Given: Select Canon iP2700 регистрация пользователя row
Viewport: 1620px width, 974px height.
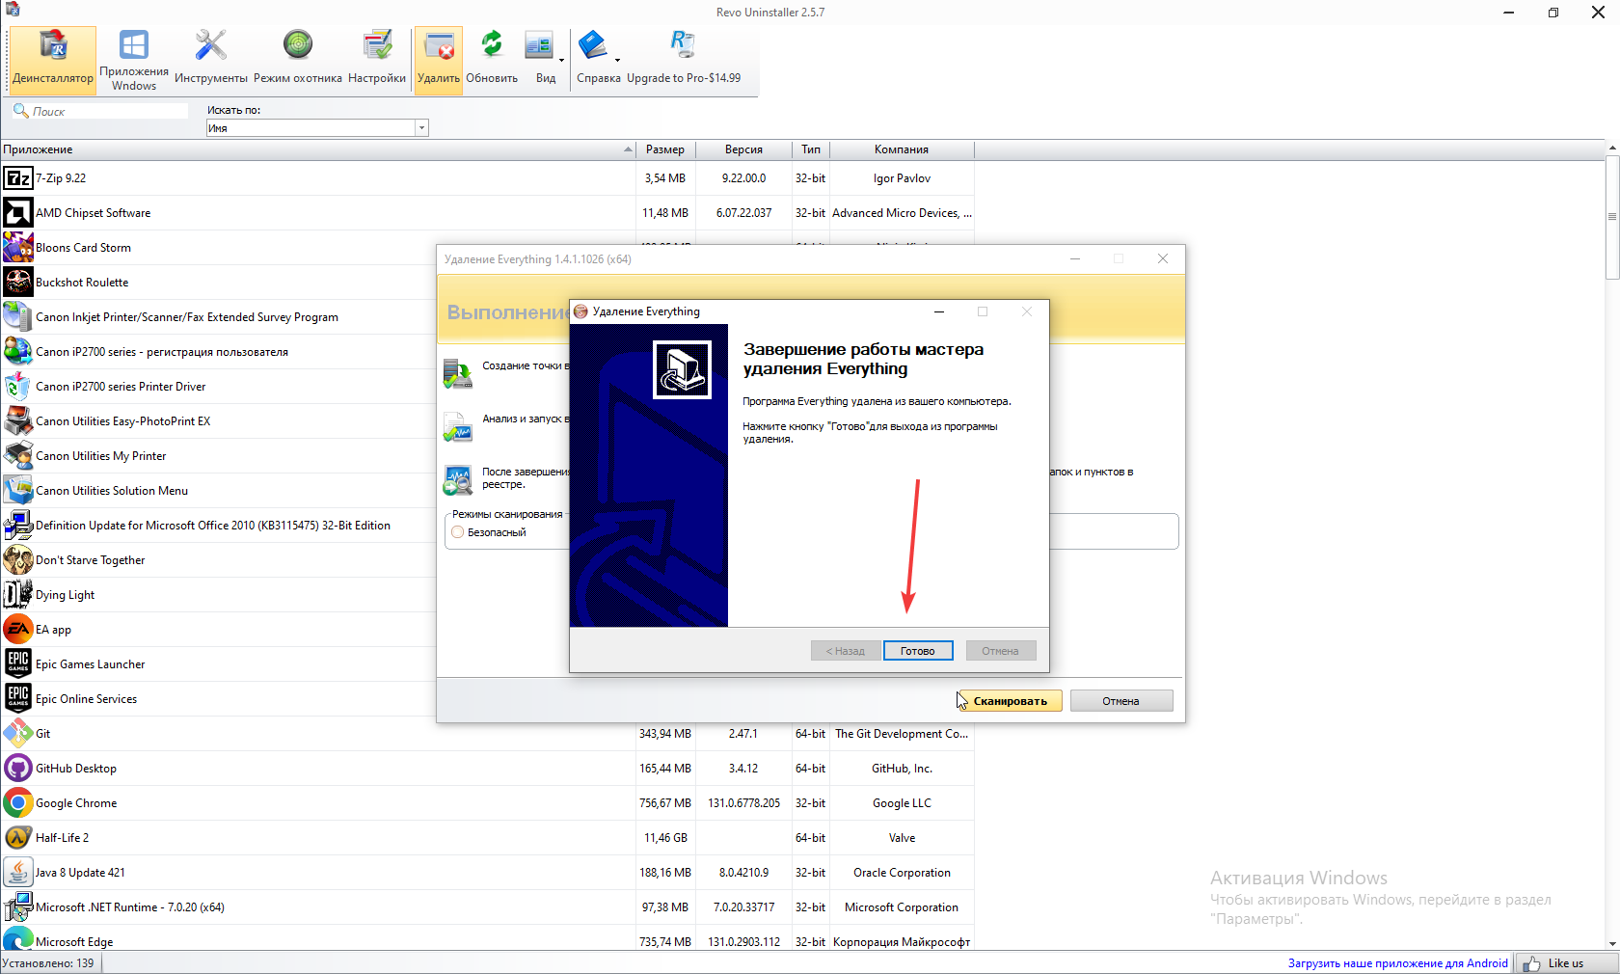Looking at the screenshot, I should point(218,352).
